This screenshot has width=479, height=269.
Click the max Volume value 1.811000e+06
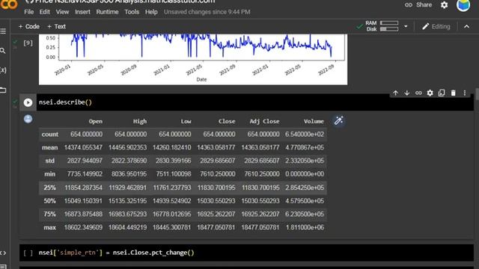click(x=305, y=227)
